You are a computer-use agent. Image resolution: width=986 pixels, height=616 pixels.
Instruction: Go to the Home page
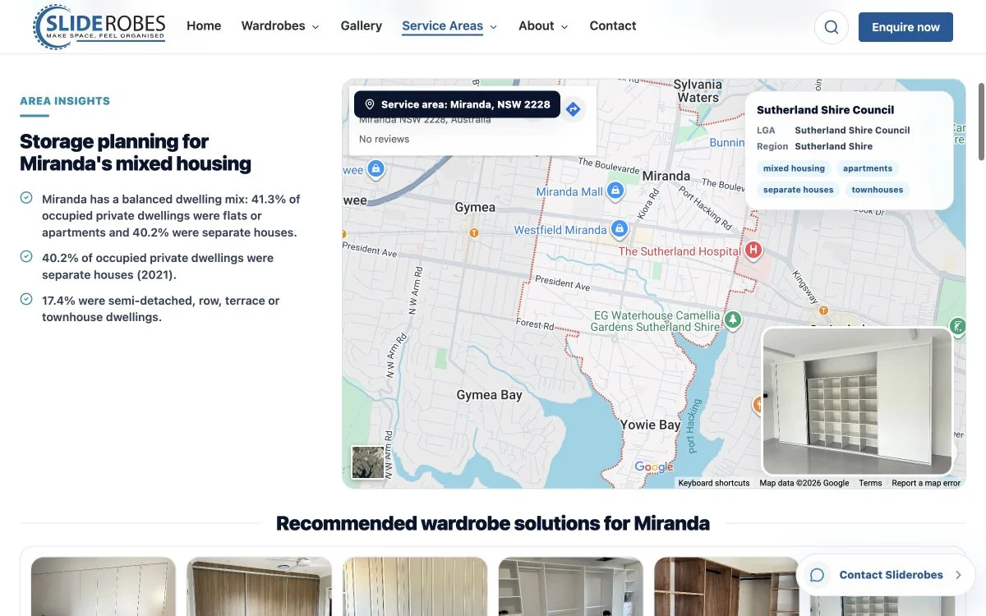pos(204,26)
